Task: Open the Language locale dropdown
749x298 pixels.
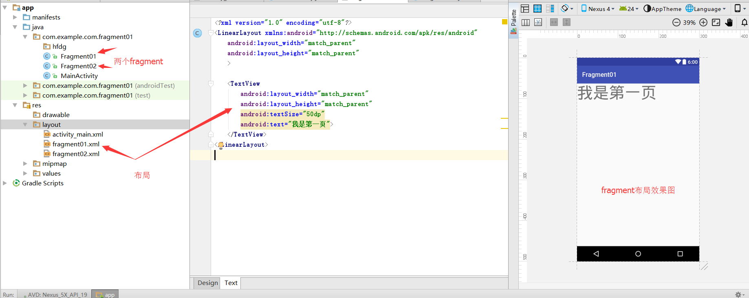Action: 706,9
